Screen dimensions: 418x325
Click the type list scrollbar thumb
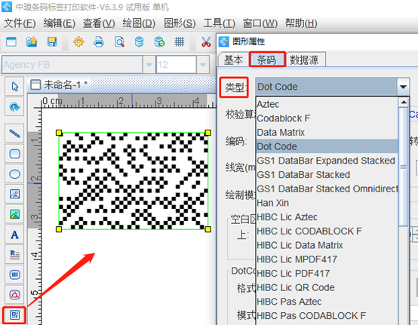coord(404,167)
